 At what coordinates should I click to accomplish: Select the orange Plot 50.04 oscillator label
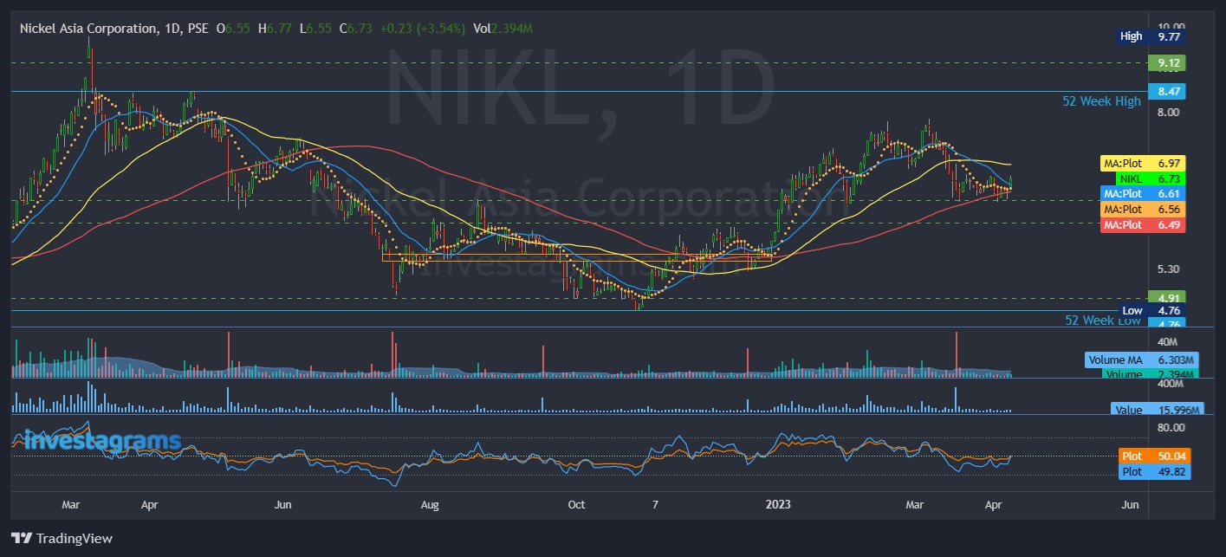[1154, 456]
